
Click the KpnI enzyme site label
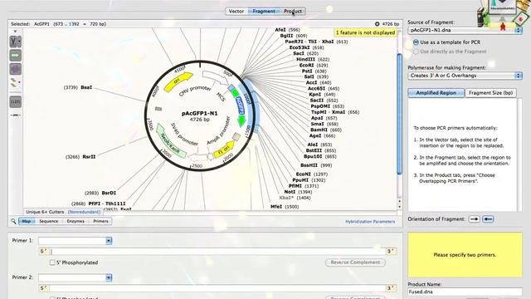[x=315, y=95]
